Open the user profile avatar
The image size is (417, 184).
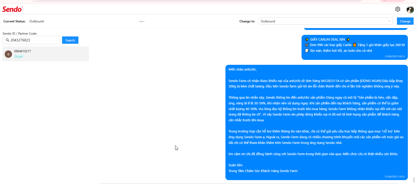(x=410, y=10)
